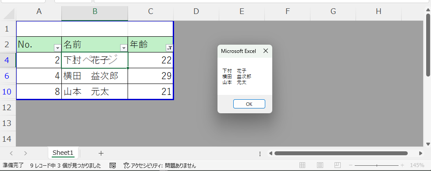Screen dimensions: 431x171
Task: Select the Sheet1 tab
Action: pos(63,153)
